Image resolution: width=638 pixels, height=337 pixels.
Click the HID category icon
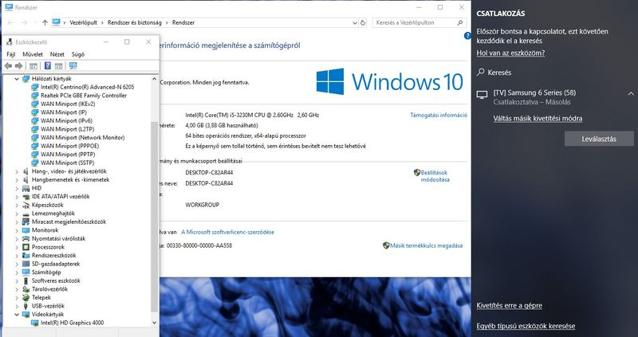pyautogui.click(x=26, y=188)
